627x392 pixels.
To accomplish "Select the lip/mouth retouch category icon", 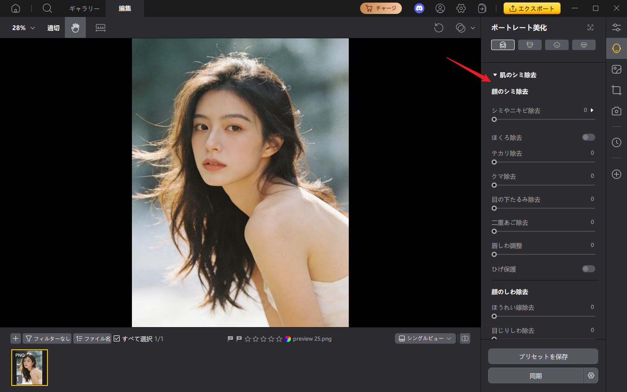I will coord(557,44).
